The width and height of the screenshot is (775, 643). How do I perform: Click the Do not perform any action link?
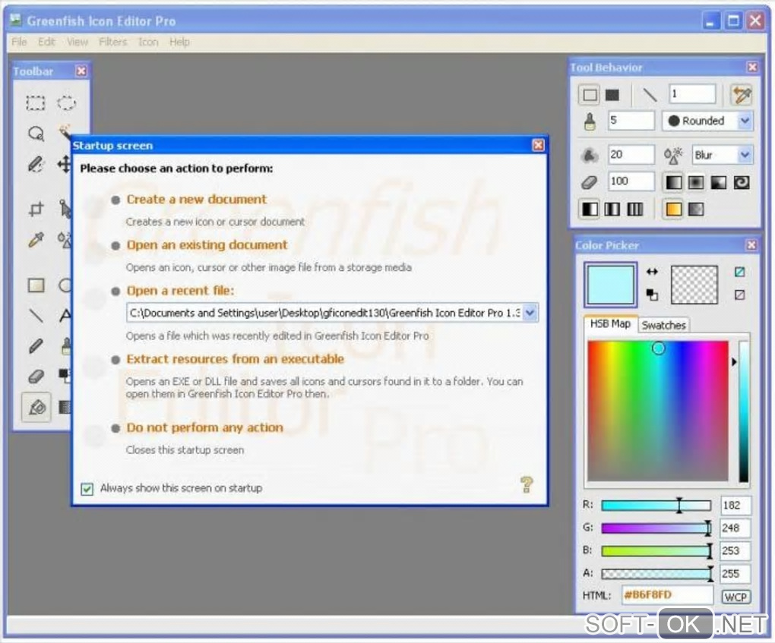point(204,427)
